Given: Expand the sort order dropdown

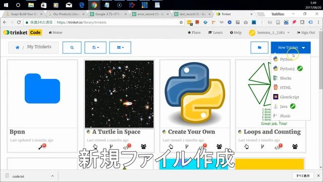Looking at the screenshot, I should pos(95,48).
